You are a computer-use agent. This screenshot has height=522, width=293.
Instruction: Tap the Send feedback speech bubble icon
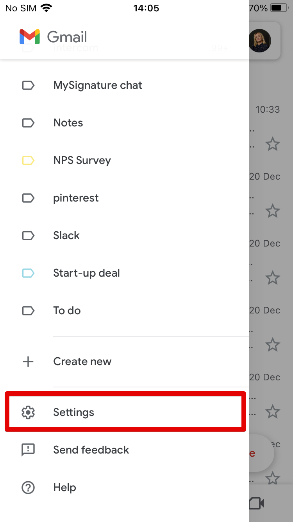tap(28, 450)
